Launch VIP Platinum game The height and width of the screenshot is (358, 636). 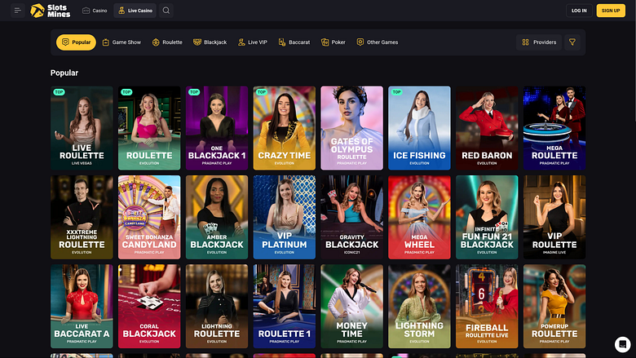click(x=285, y=217)
